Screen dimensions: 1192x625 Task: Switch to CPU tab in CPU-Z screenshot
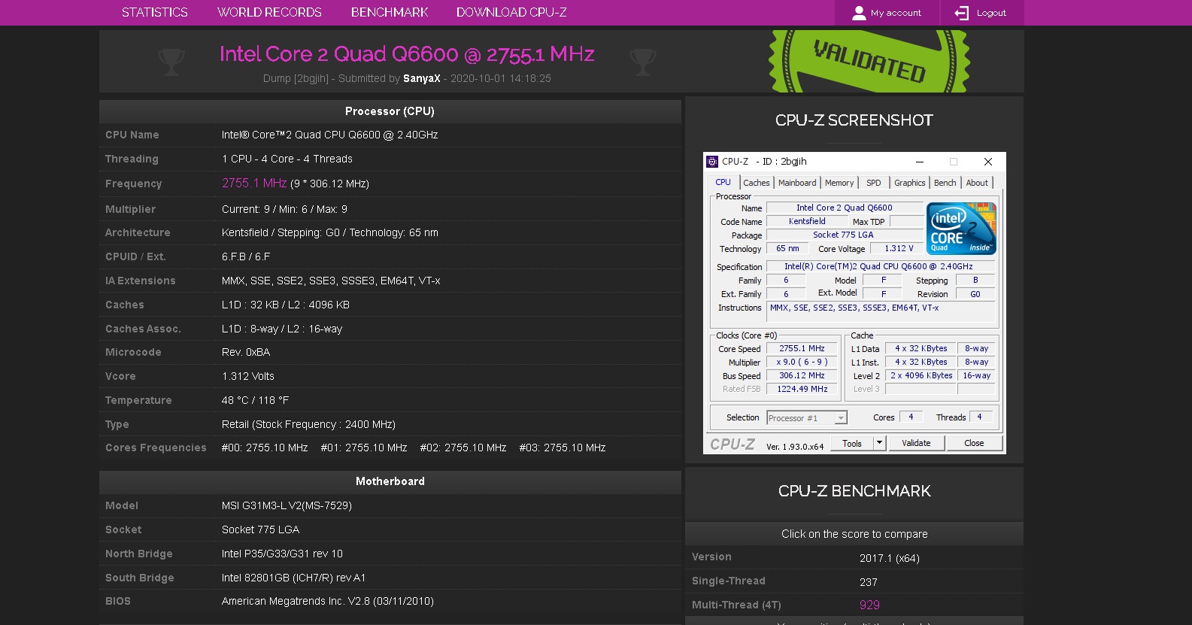723,182
